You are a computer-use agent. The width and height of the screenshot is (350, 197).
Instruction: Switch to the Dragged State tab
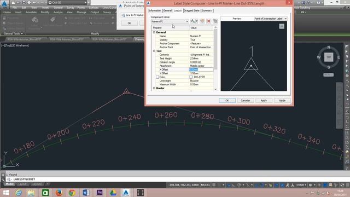point(191,10)
